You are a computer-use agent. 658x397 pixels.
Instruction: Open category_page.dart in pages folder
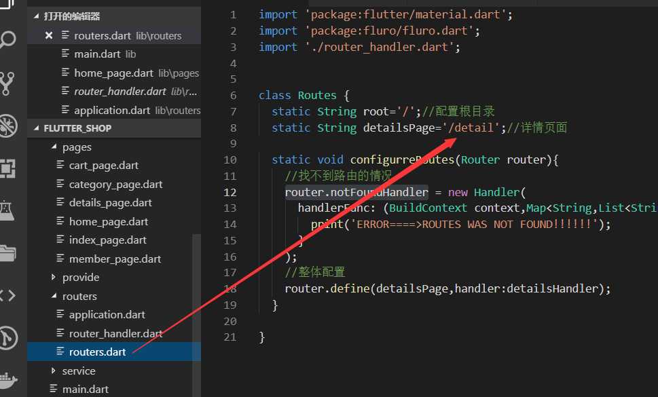pyautogui.click(x=116, y=185)
